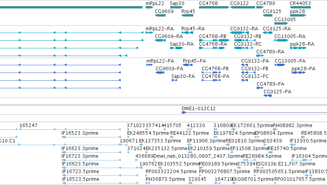Open EST IP16623.3prime
This screenshot has height=185, width=327.
80,149
